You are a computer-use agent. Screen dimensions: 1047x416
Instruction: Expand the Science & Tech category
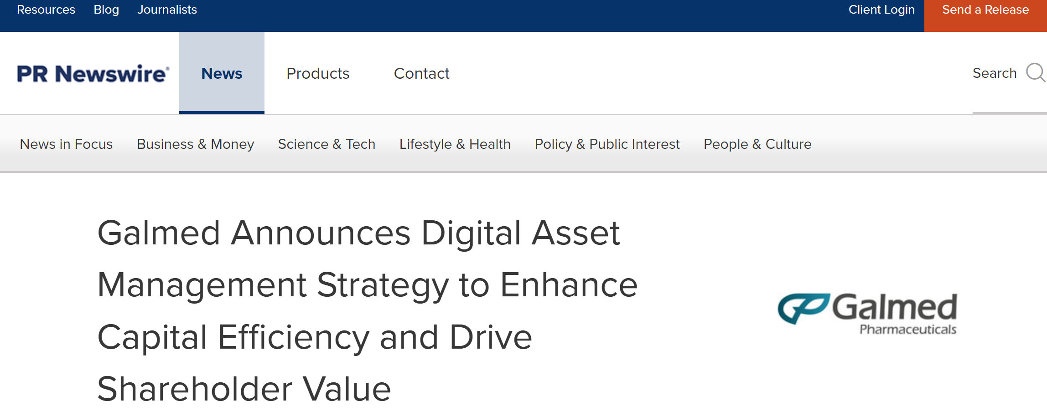point(327,144)
